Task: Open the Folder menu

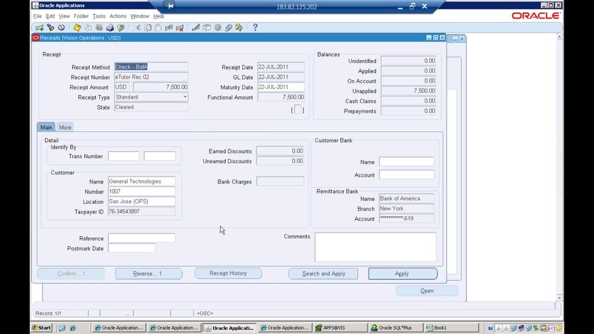Action: pos(81,16)
